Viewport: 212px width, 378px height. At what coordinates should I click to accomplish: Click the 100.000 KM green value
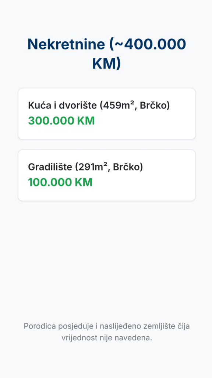click(60, 182)
